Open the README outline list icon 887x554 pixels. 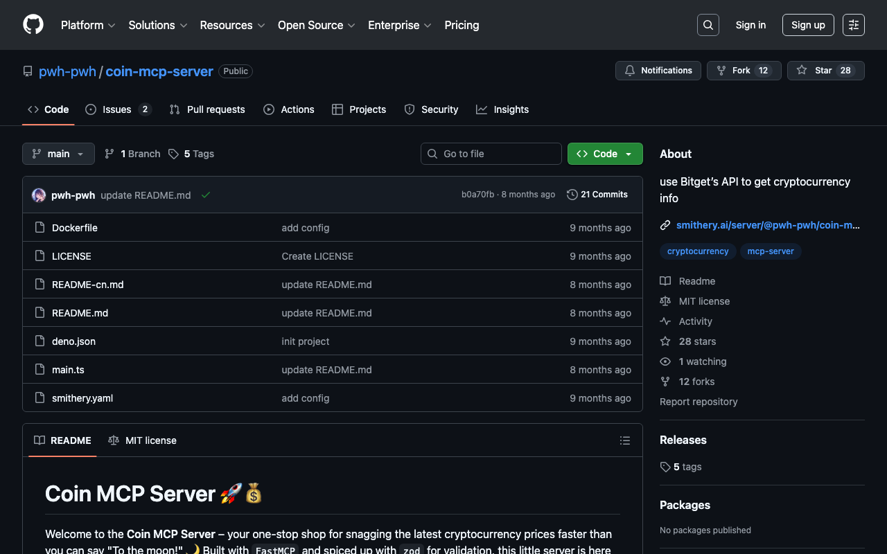click(624, 440)
